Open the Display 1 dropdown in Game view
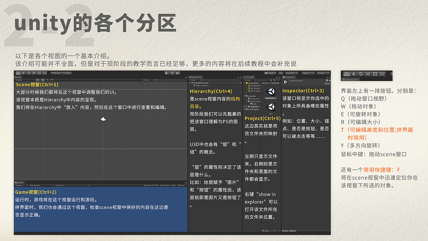Viewport: 428px width, 241px height. click(21, 185)
